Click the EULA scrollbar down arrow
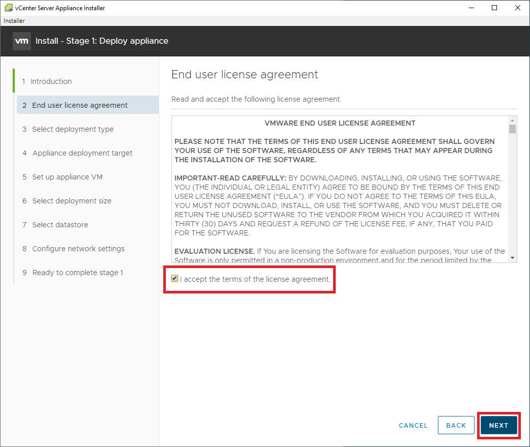 [512, 257]
